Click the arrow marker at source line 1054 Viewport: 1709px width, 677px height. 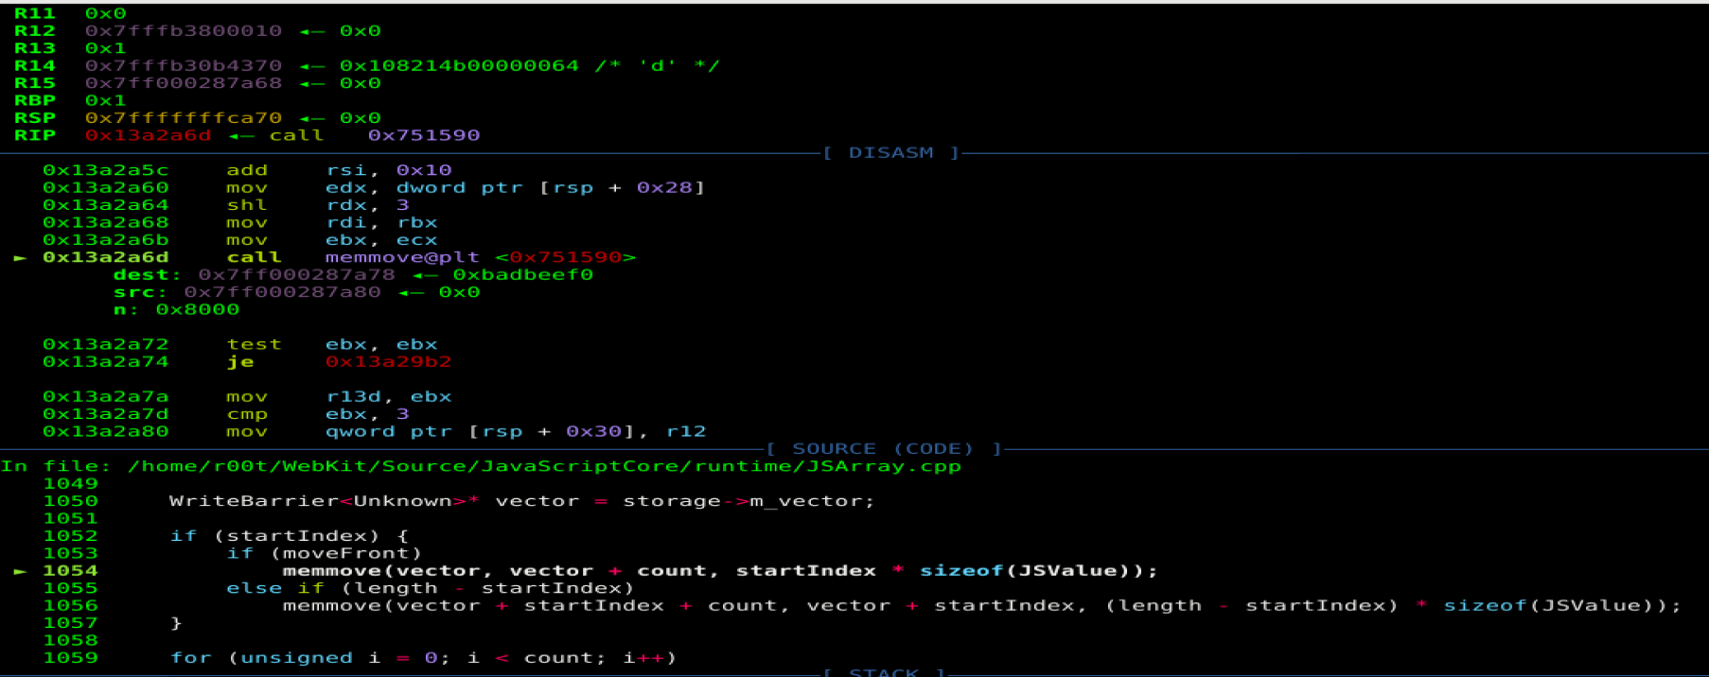coord(20,571)
